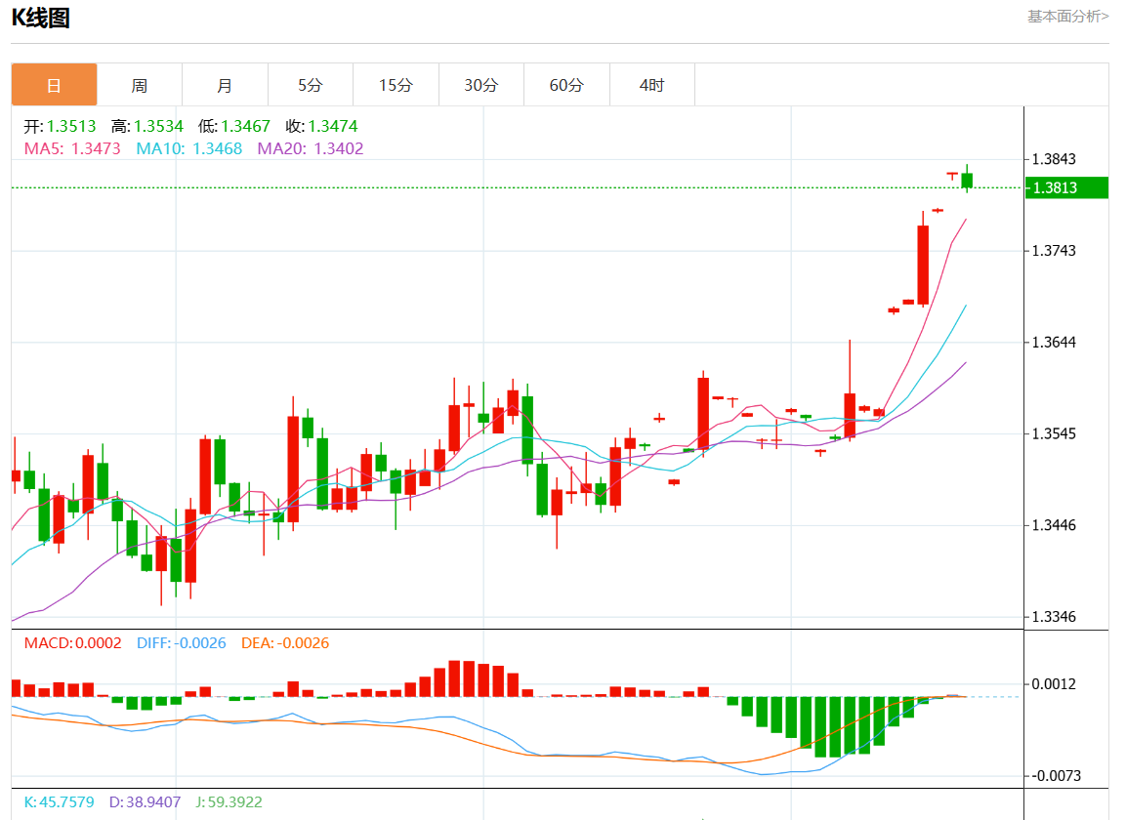Click the red MACD value label
The height and width of the screenshot is (820, 1126).
coord(72,642)
